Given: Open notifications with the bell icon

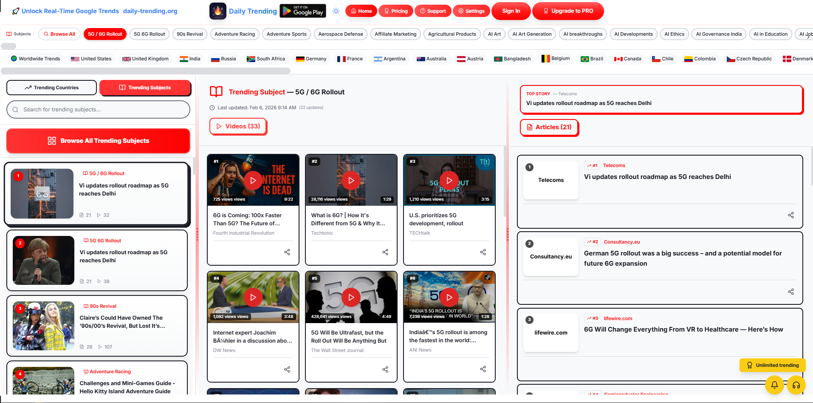Looking at the screenshot, I should click(774, 385).
